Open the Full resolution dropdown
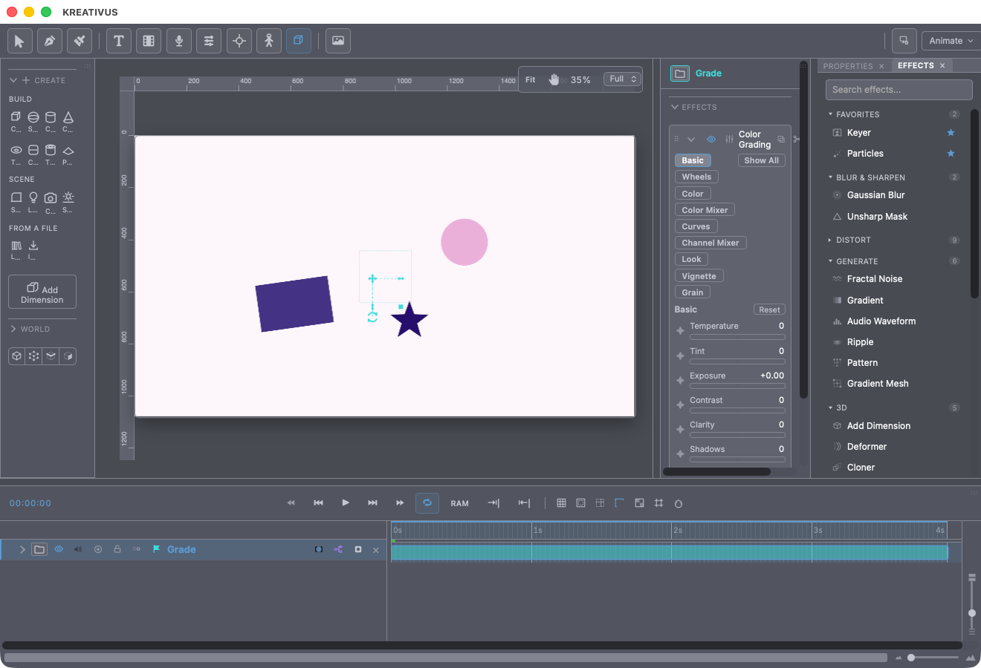Image resolution: width=981 pixels, height=668 pixels. [x=622, y=79]
